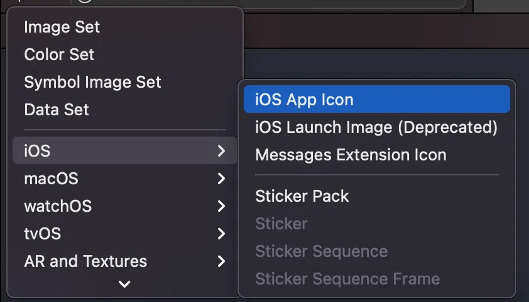
Task: Create a Sticker Pack
Action: [302, 196]
